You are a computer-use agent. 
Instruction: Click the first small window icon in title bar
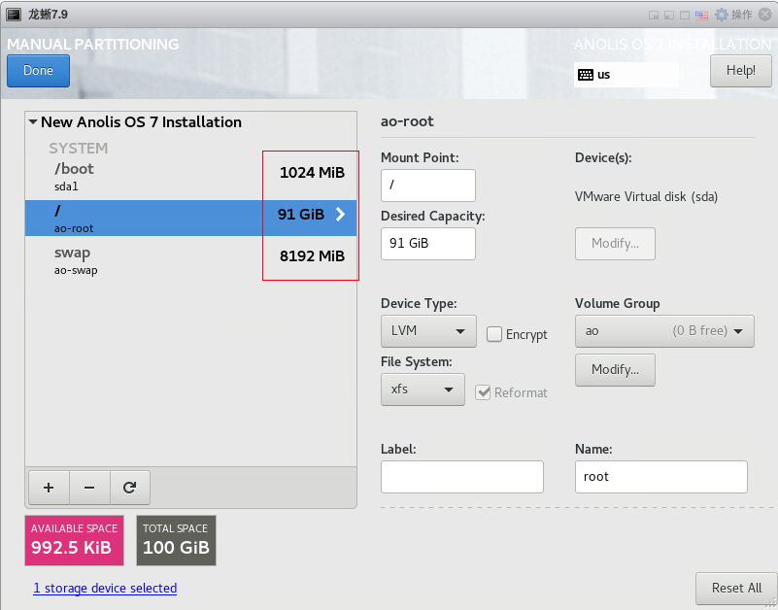(653, 15)
